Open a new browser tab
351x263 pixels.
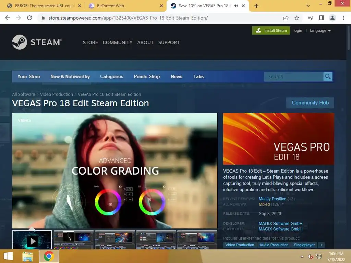(x=256, y=6)
